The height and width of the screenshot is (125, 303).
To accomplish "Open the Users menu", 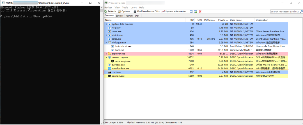I will tap(134, 8).
